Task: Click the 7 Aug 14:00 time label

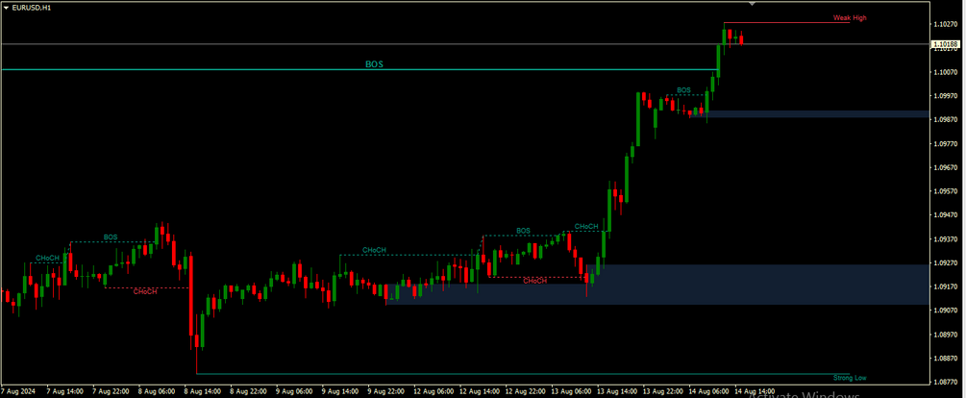Action: tap(64, 391)
